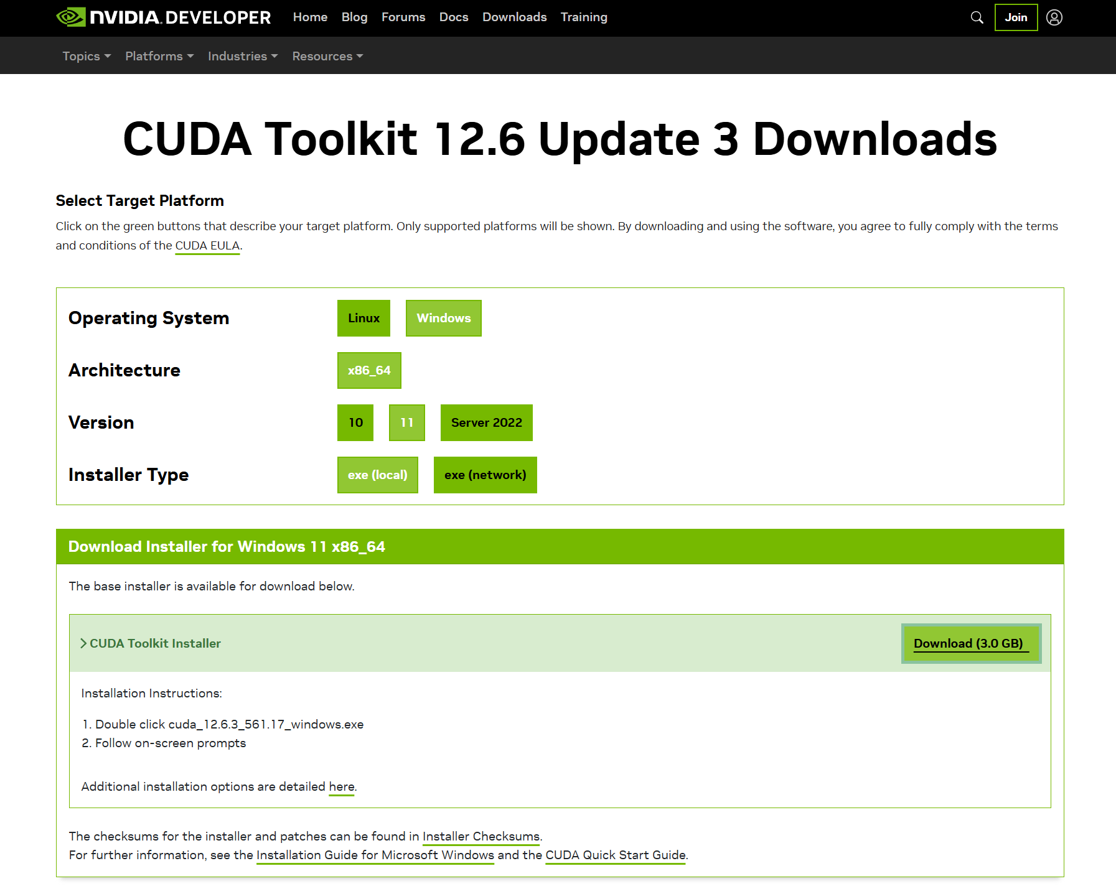
Task: Choose Windows version 11
Action: point(407,422)
